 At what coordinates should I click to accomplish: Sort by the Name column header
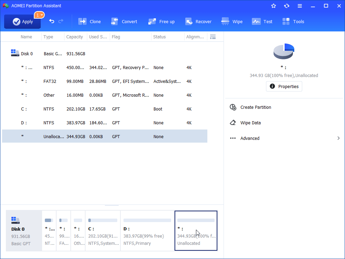tap(27, 37)
